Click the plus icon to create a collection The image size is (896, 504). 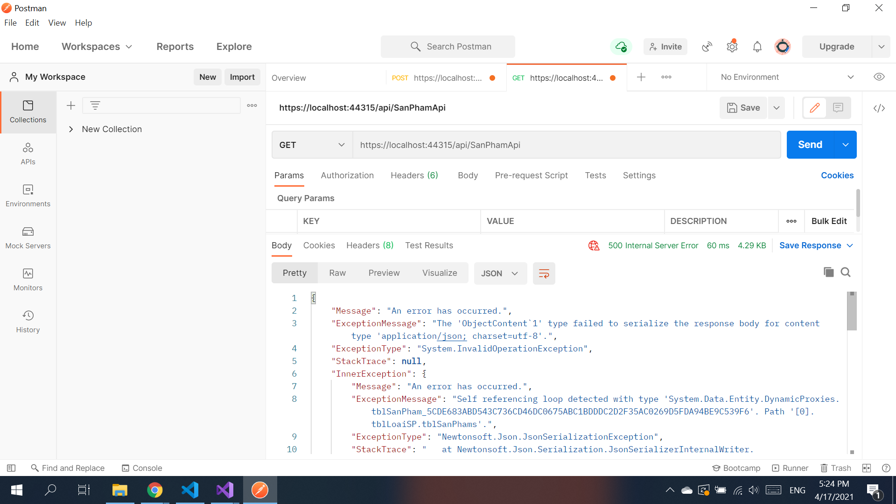coord(71,105)
